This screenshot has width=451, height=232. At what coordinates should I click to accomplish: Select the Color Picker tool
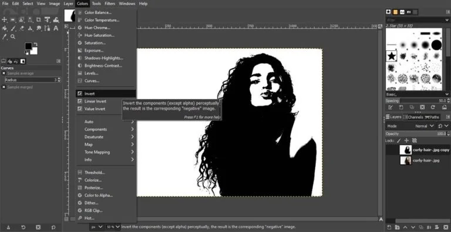click(4, 37)
